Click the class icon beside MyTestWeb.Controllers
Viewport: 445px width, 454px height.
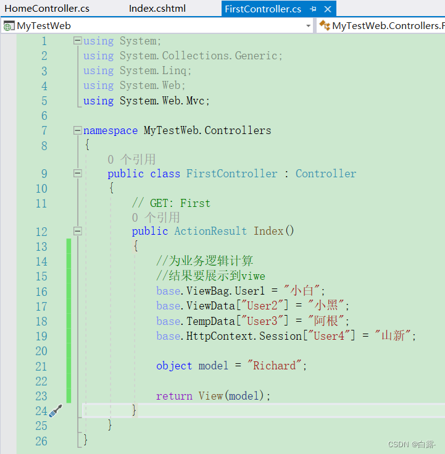(x=325, y=25)
